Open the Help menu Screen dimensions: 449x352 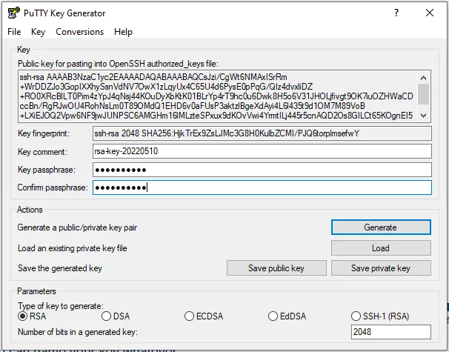[123, 32]
